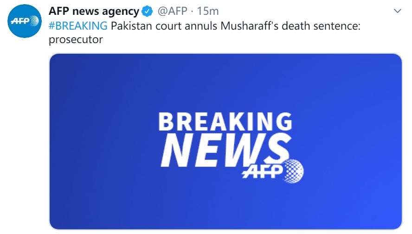Image resolution: width=412 pixels, height=234 pixels.
Task: Click the italic NEWS word in the image
Action: coord(226,150)
